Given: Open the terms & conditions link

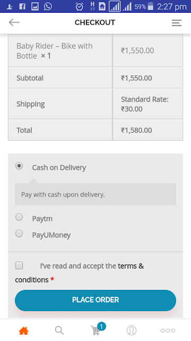Looking at the screenshot, I should click(80, 273).
